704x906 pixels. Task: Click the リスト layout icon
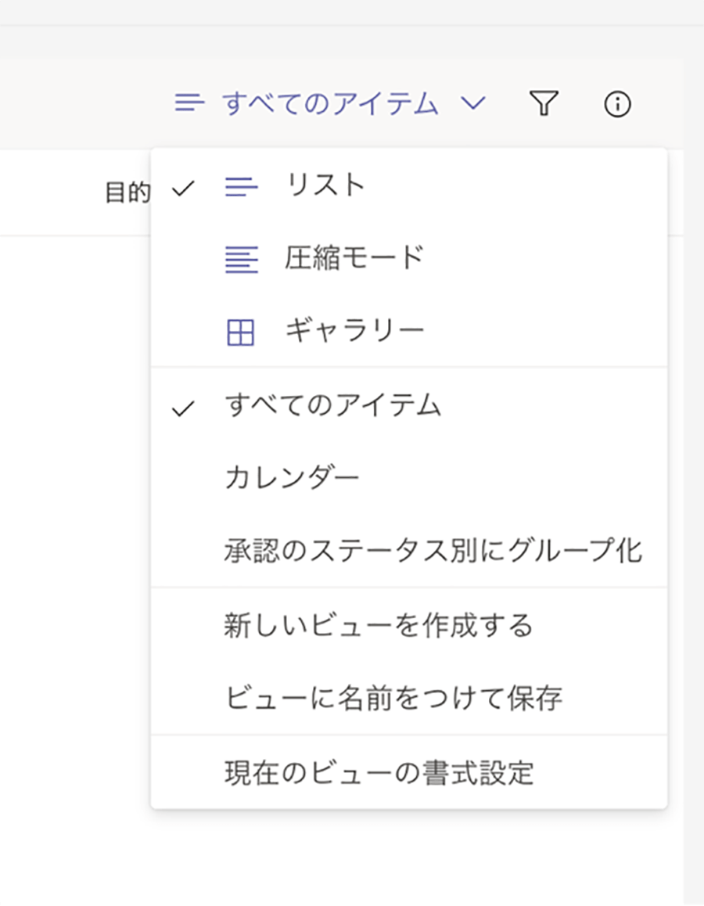click(x=241, y=187)
